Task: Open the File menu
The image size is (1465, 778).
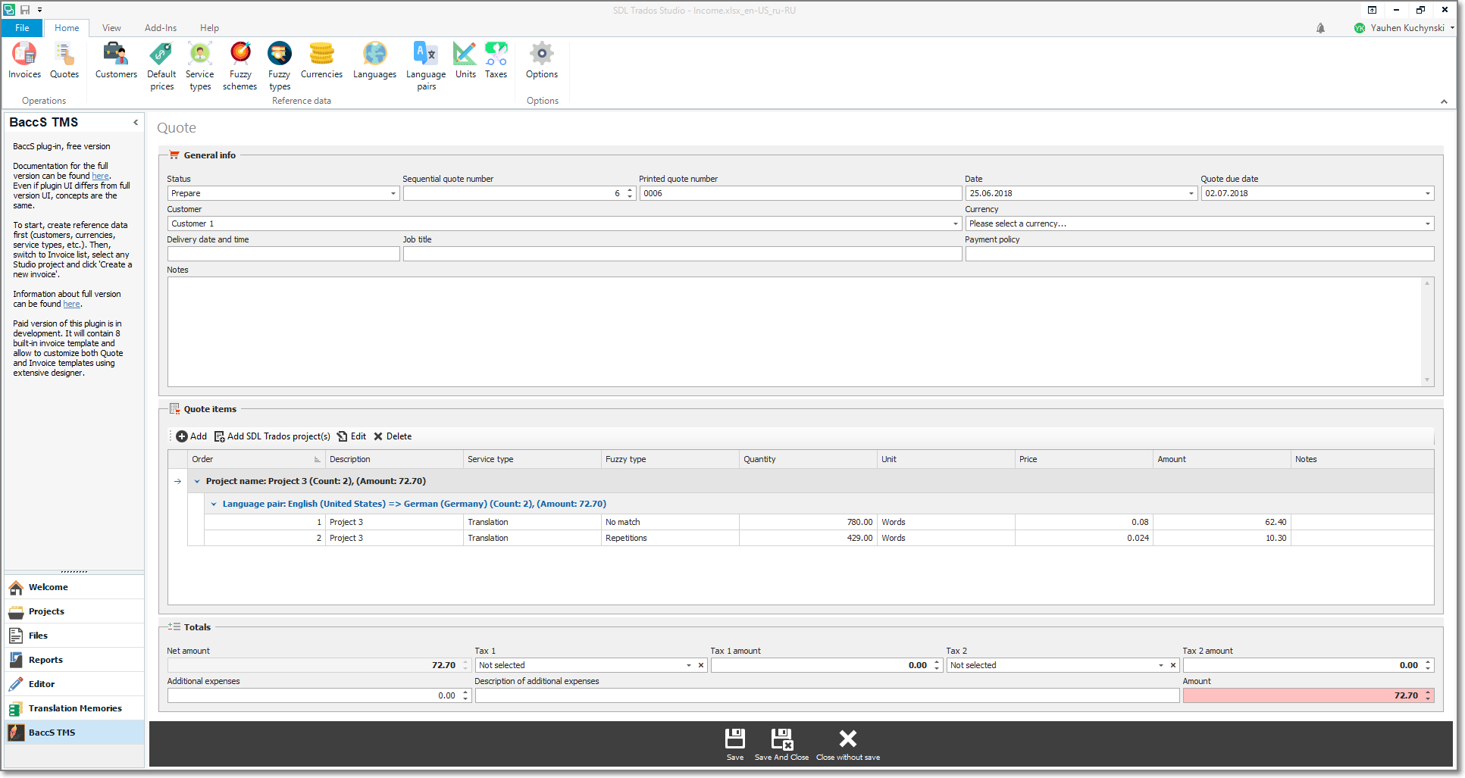Action: point(22,28)
